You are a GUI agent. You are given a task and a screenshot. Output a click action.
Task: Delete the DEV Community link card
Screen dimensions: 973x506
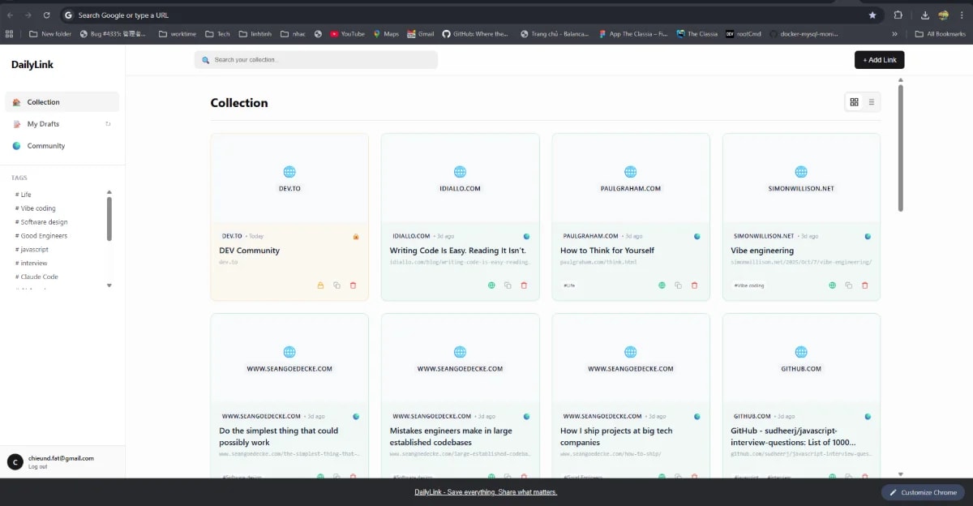point(354,285)
